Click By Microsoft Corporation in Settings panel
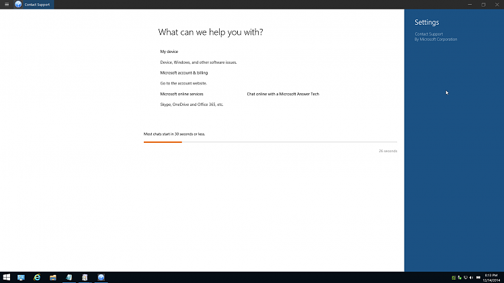Viewport: 504px width, 283px height. tap(435, 40)
